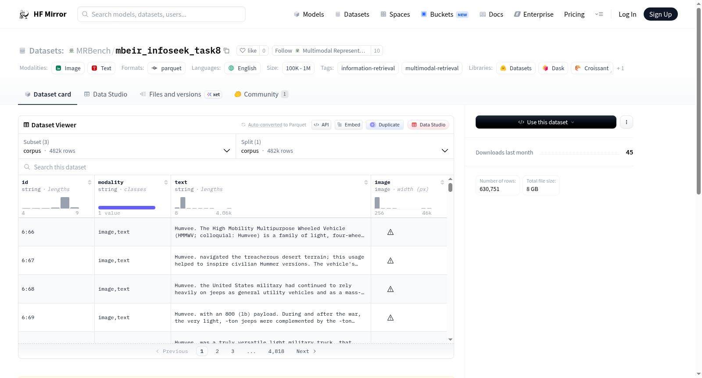The height and width of the screenshot is (378, 702).
Task: Open Docs in the top navigation
Action: pyautogui.click(x=491, y=14)
